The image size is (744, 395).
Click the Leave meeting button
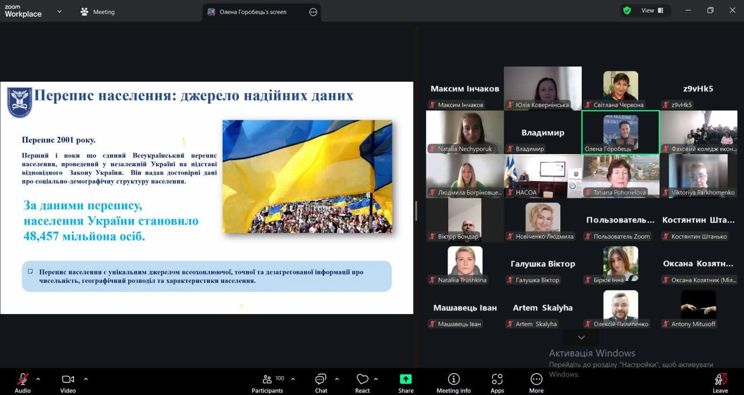pyautogui.click(x=720, y=383)
